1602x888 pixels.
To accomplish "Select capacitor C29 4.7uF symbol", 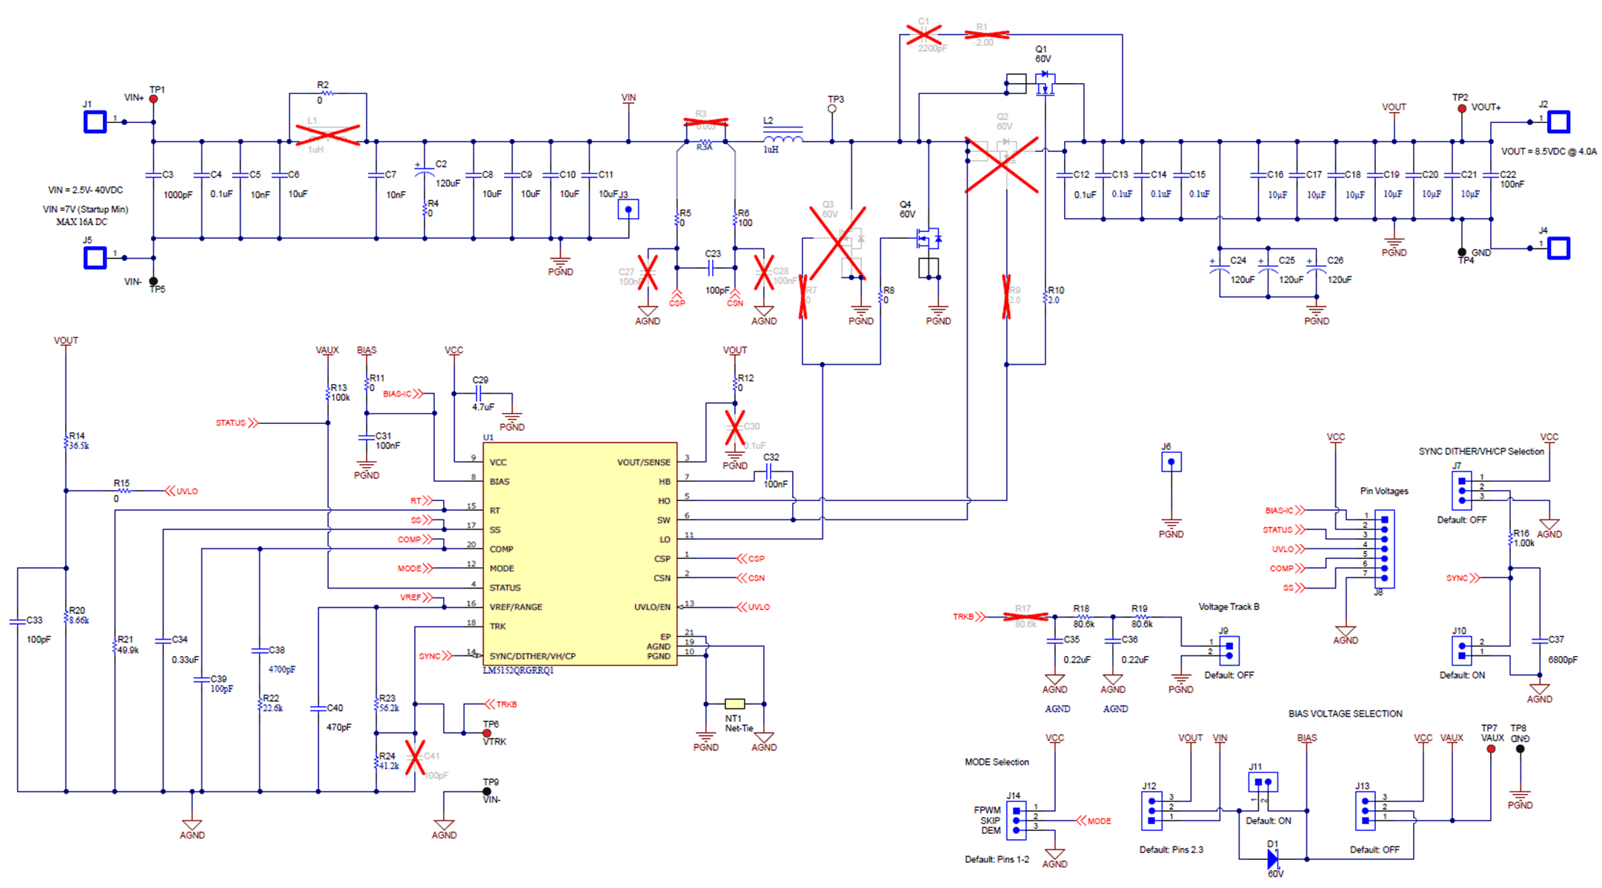I will 479,394.
